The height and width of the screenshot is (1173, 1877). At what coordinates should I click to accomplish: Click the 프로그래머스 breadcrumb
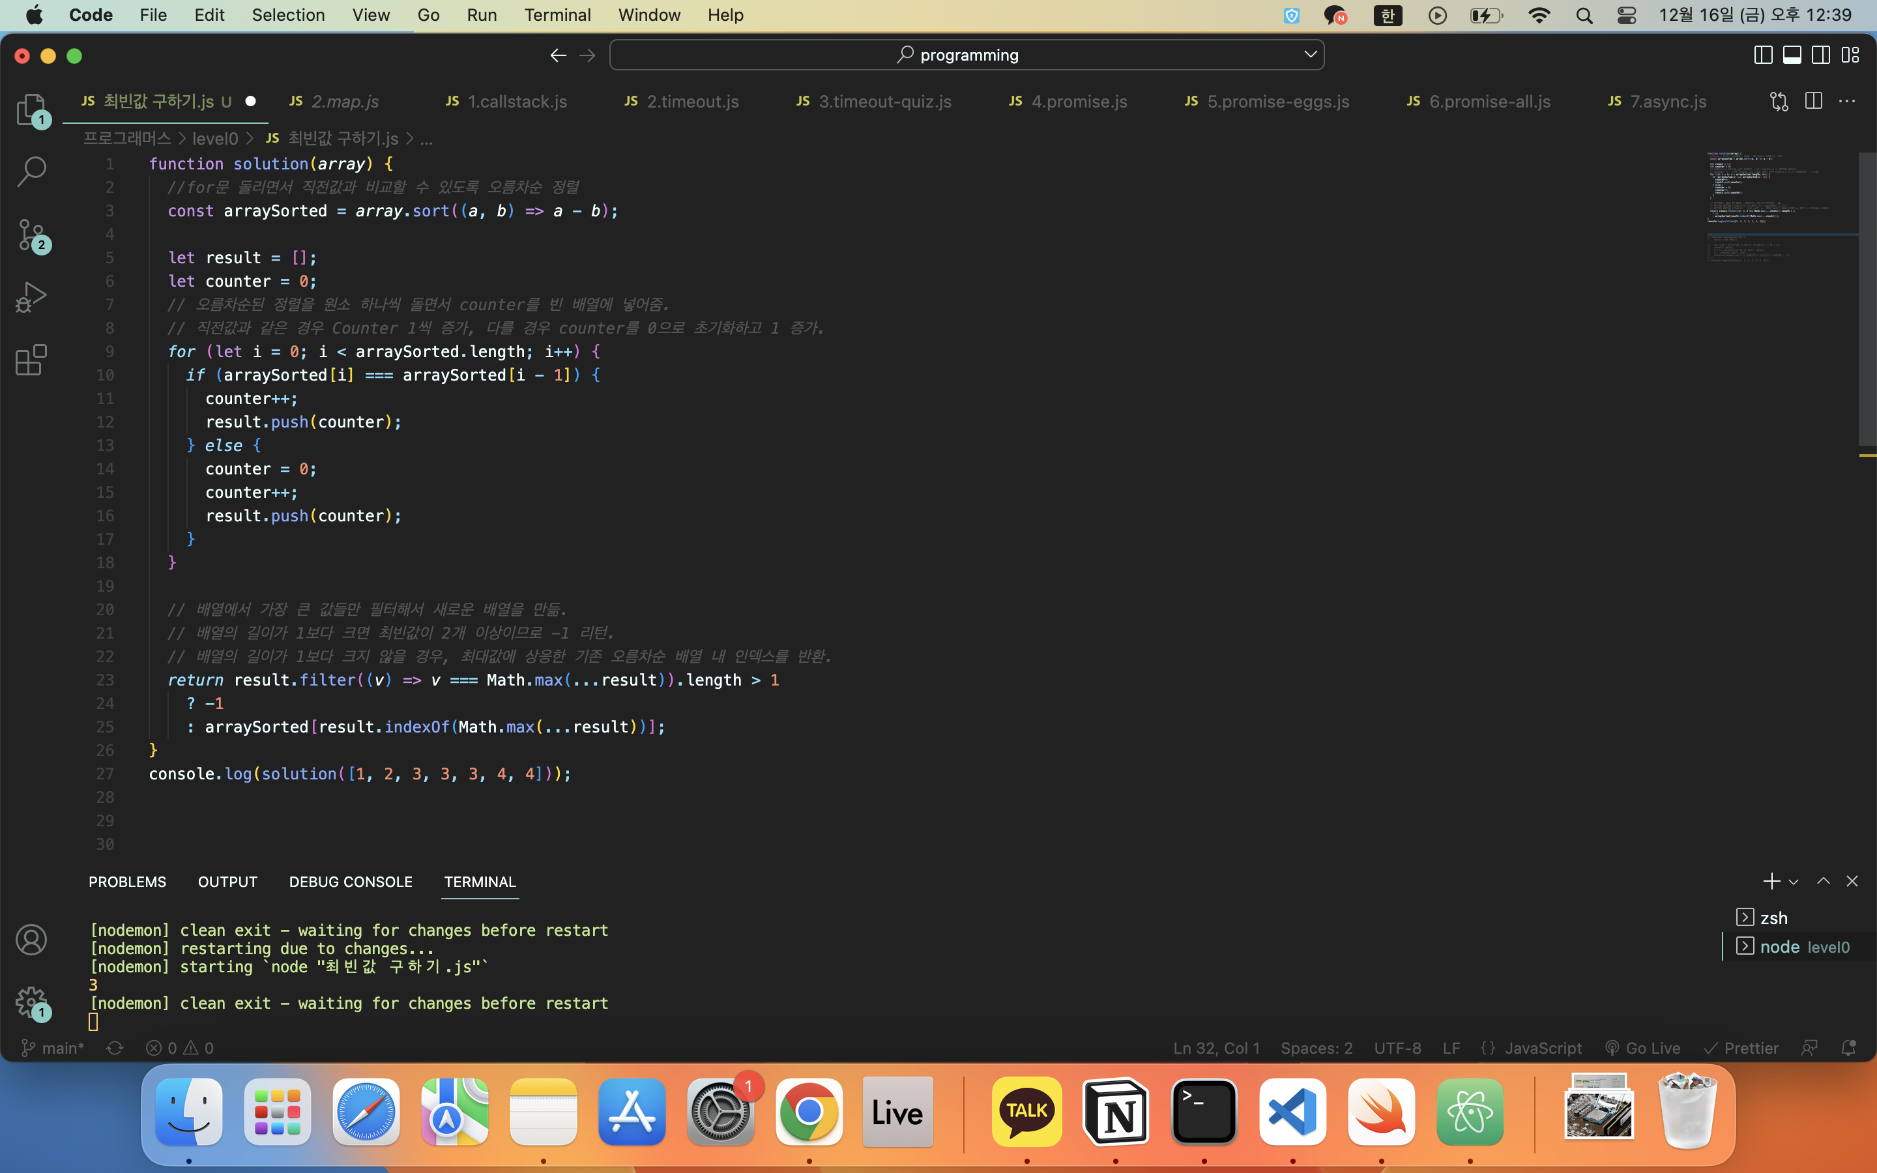[x=126, y=139]
